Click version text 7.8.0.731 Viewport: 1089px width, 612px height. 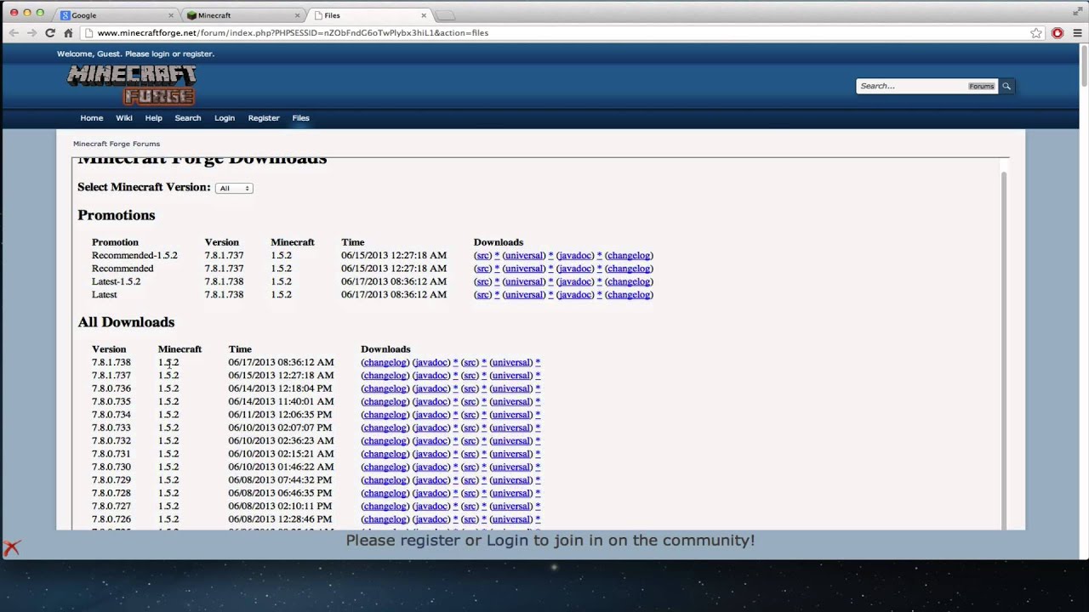click(111, 454)
